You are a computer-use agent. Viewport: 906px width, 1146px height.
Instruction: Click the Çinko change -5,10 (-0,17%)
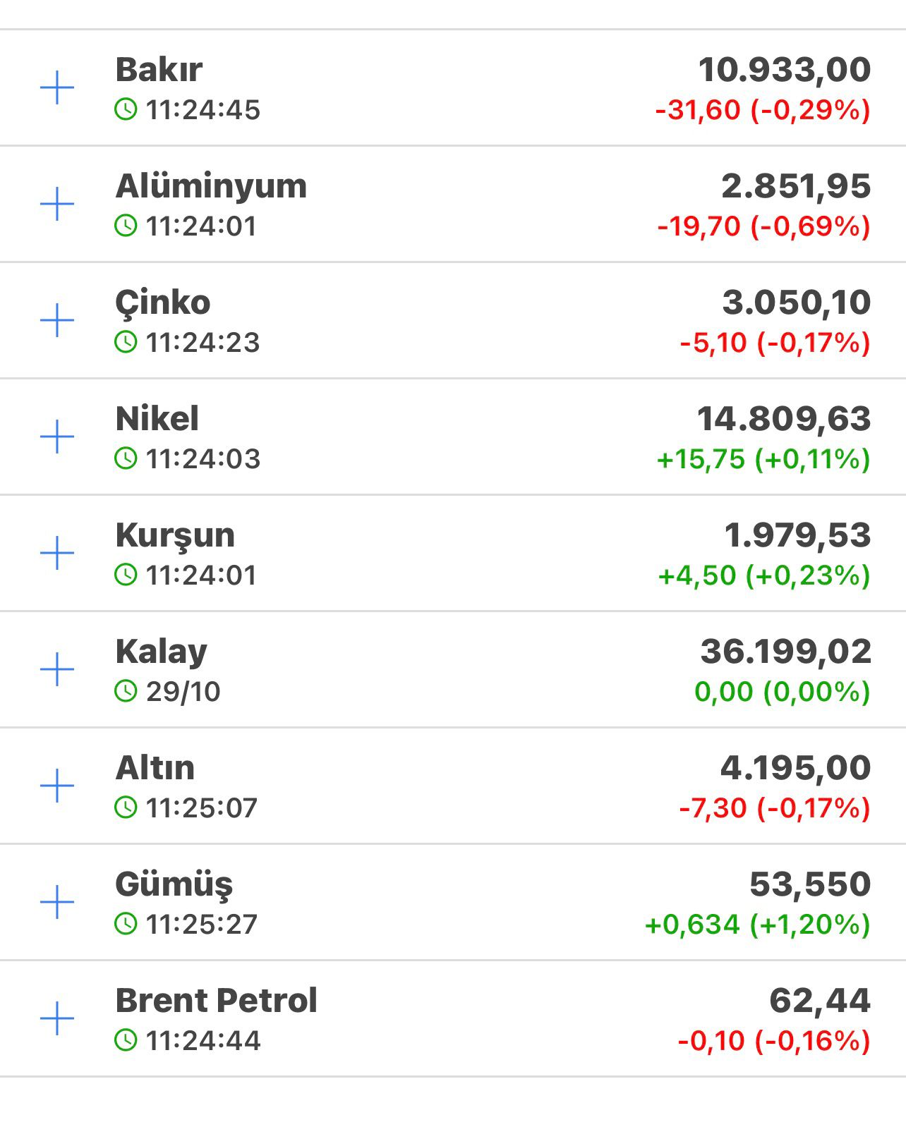tap(774, 343)
